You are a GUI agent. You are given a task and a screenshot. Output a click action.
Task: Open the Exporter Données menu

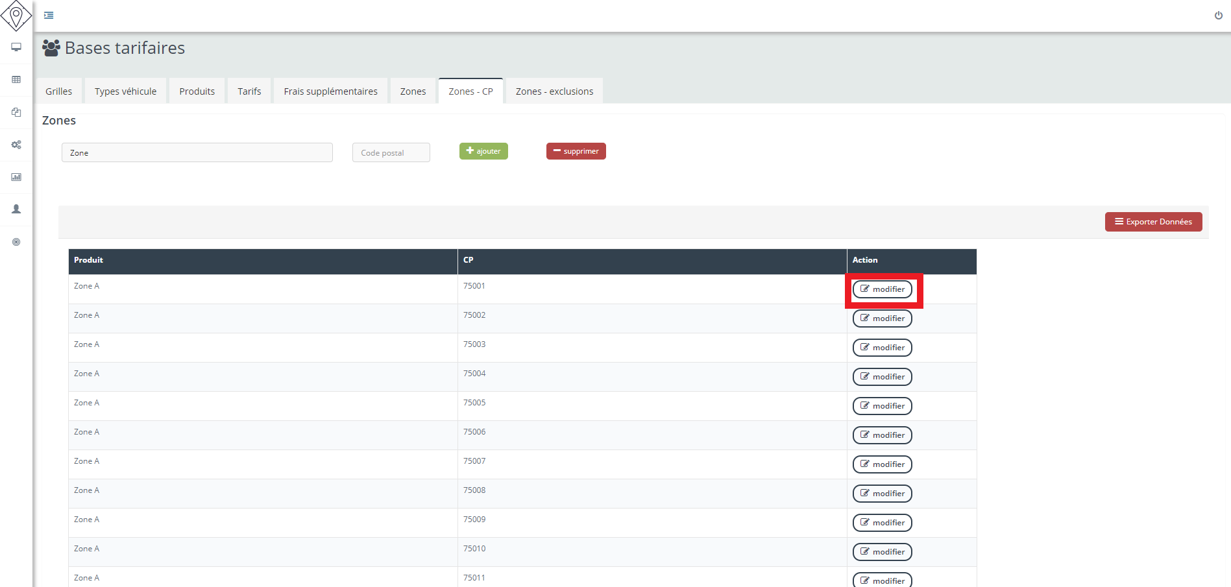tap(1153, 222)
